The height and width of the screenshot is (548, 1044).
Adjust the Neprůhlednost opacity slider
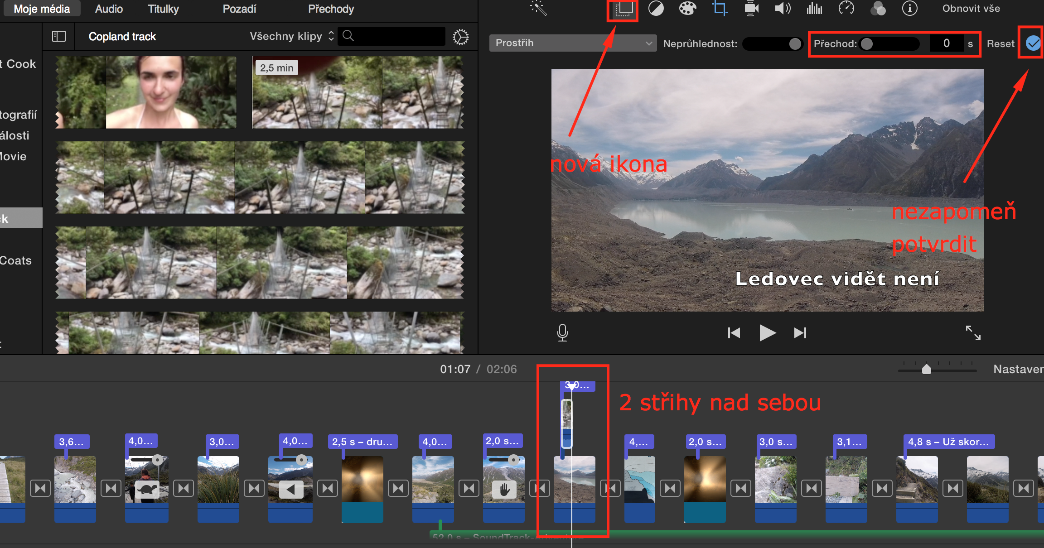tap(773, 43)
